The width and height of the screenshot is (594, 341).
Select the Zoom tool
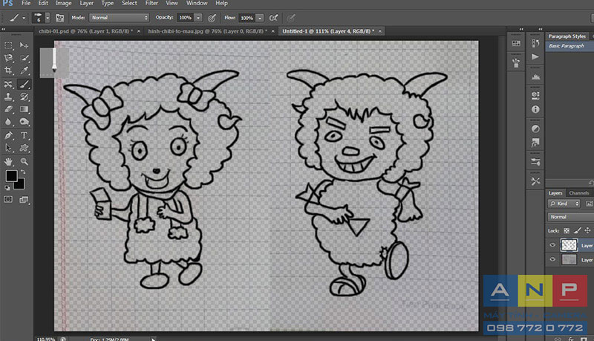[x=24, y=162]
